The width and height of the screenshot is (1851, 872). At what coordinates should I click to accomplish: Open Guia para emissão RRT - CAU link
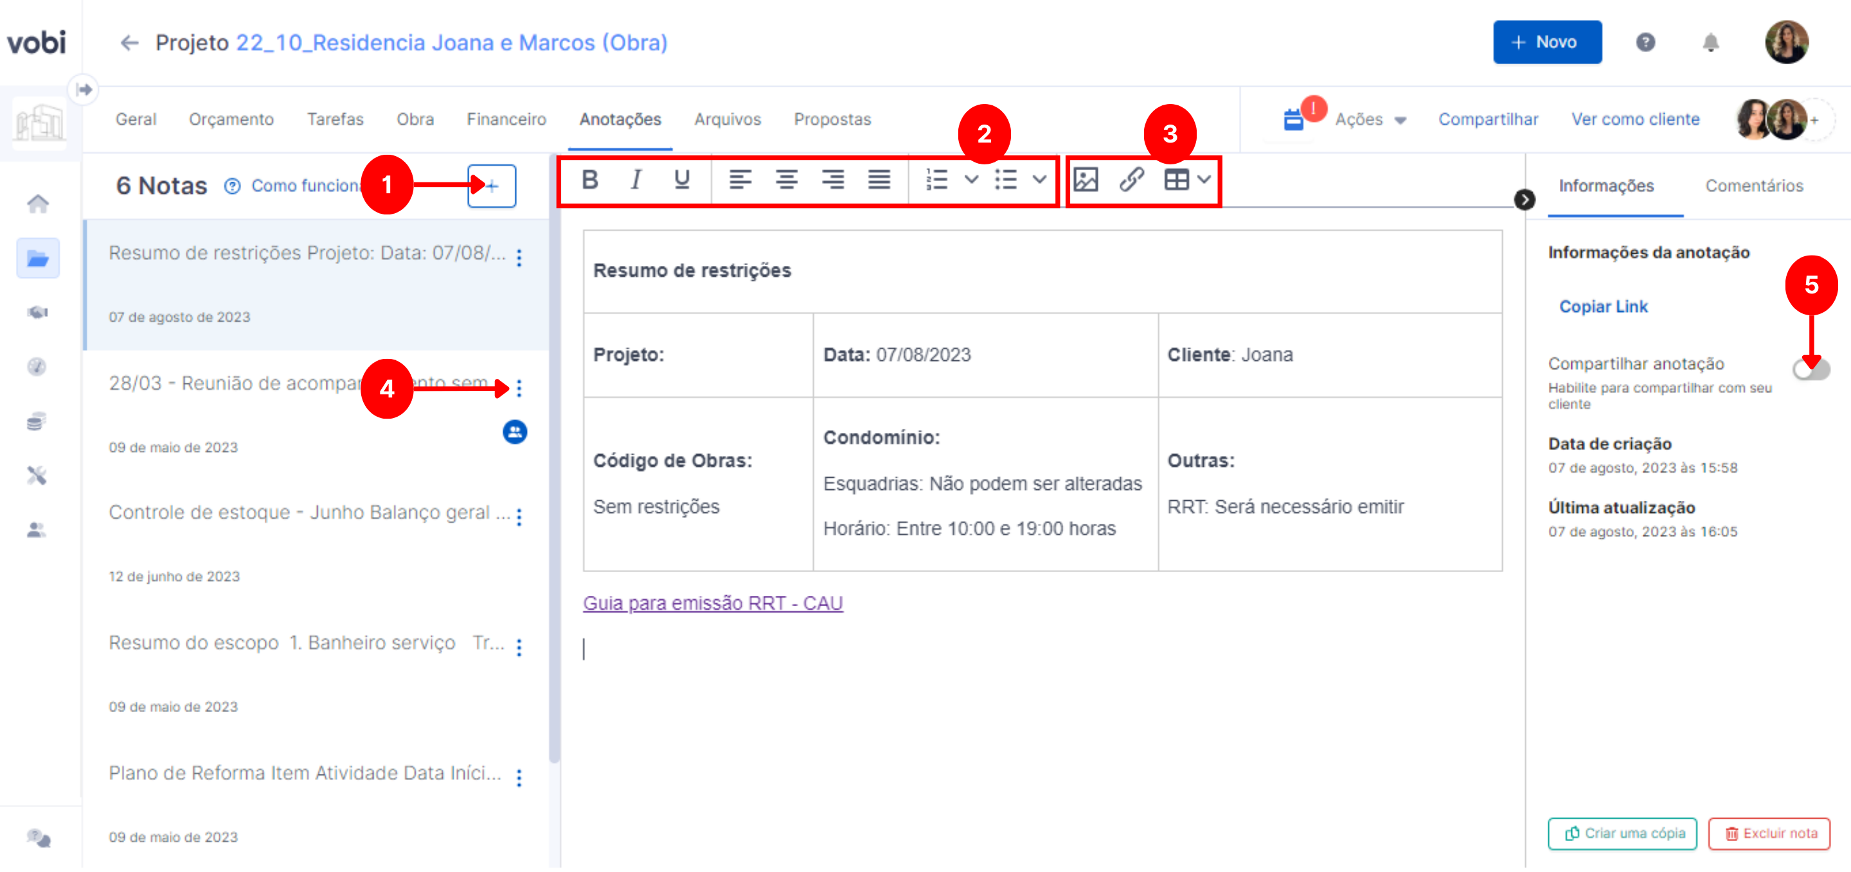point(712,604)
